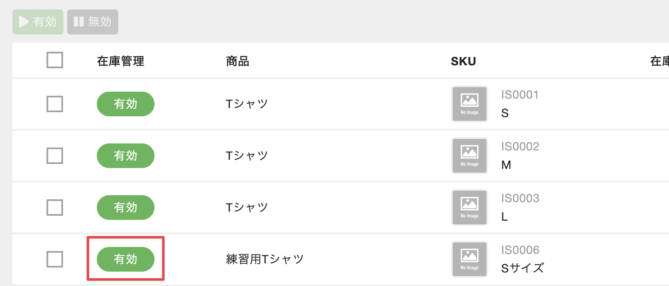Viewport: 669px width, 286px height.
Task: Click the 在庫管理 column header
Action: [121, 61]
